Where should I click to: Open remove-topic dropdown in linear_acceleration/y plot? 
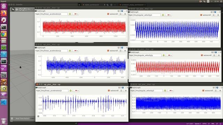(76, 51)
